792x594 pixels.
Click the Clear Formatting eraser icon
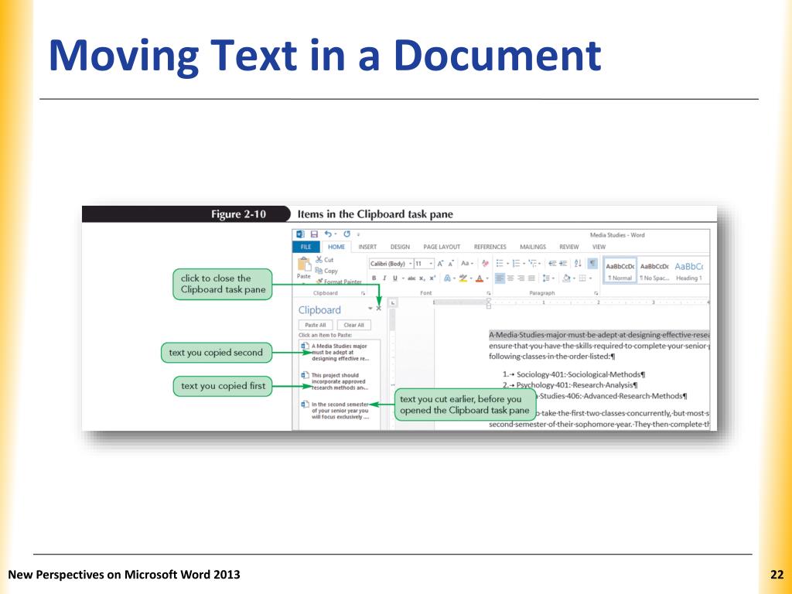tap(485, 264)
